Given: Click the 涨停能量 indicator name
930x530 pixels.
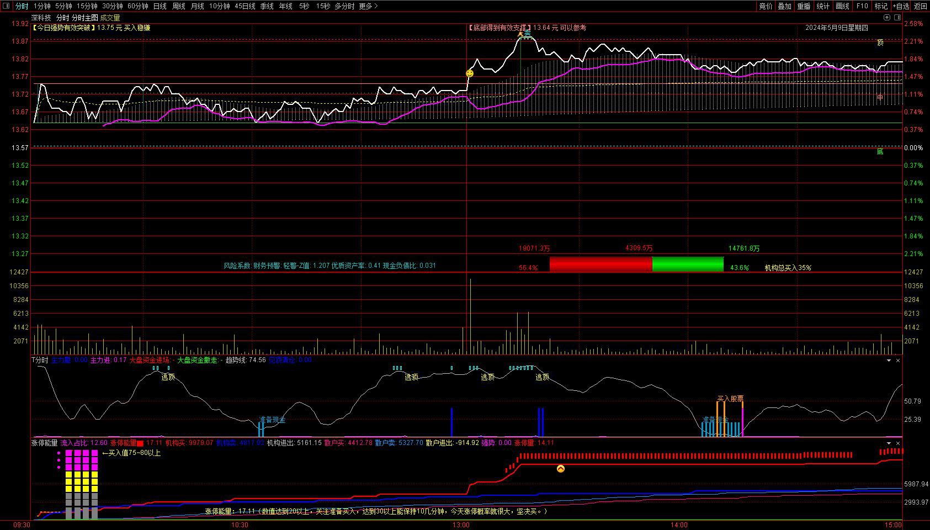Looking at the screenshot, I should [x=44, y=443].
